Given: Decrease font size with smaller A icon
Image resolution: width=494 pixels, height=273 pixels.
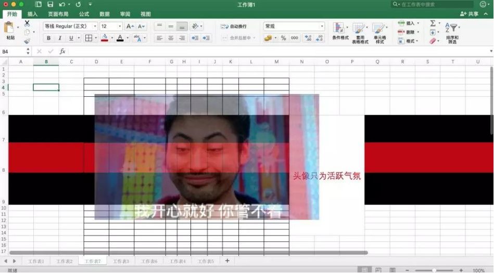Looking at the screenshot, I should (x=142, y=27).
